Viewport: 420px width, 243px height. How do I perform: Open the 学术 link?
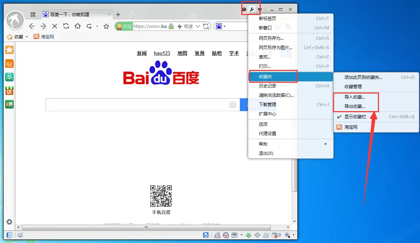234,53
